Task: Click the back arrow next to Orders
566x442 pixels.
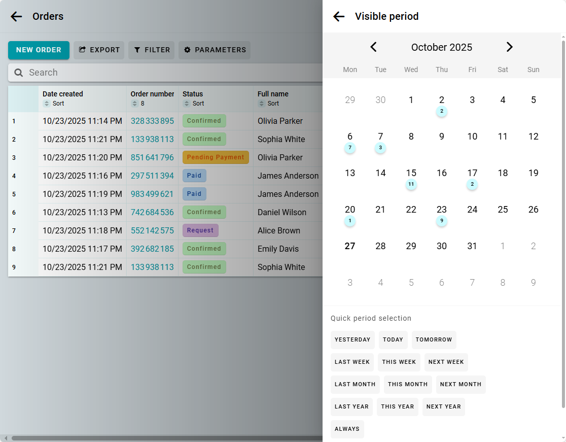Action: click(16, 16)
